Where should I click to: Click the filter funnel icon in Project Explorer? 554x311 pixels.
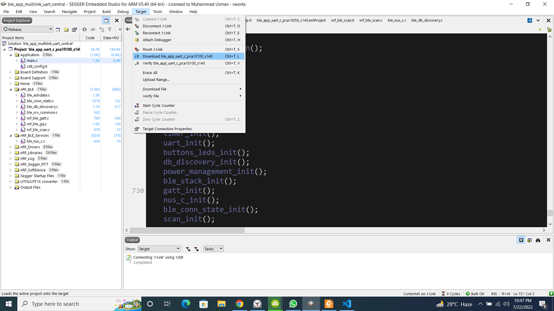point(109,30)
